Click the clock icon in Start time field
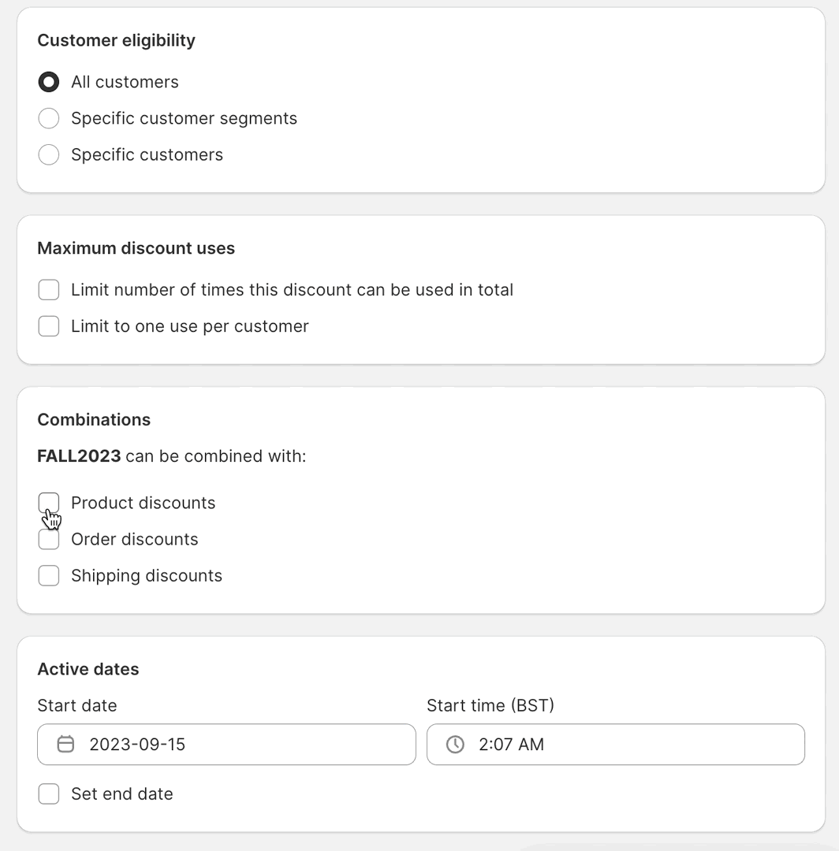The width and height of the screenshot is (839, 851). [455, 744]
